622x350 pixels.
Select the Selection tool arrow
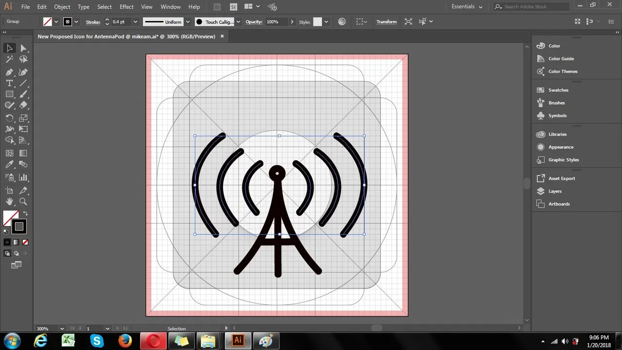pos(9,48)
